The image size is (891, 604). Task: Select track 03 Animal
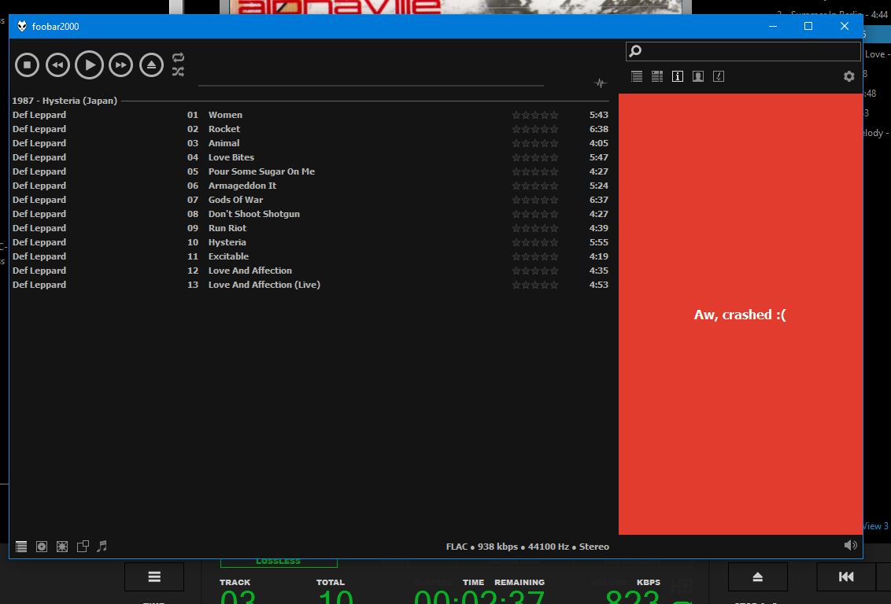pos(310,143)
